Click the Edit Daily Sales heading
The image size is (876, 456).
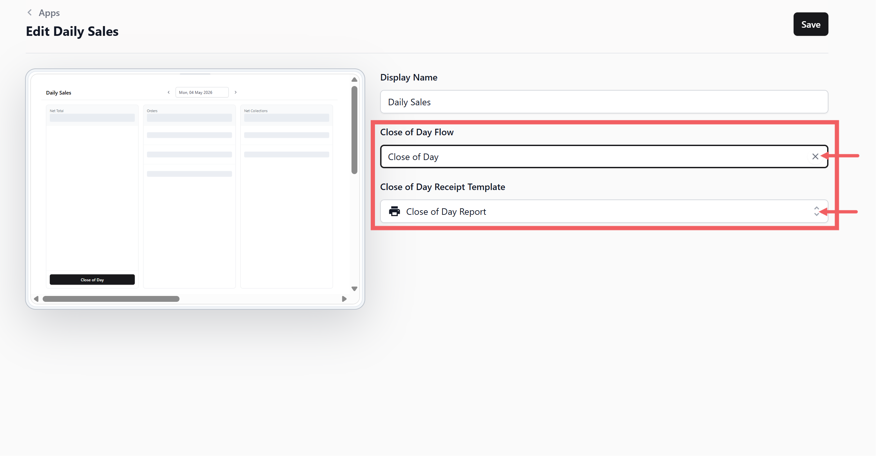click(72, 31)
